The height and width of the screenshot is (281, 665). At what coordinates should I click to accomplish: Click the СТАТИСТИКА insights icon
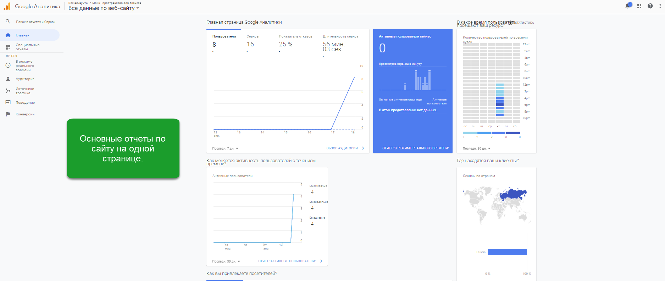click(511, 23)
